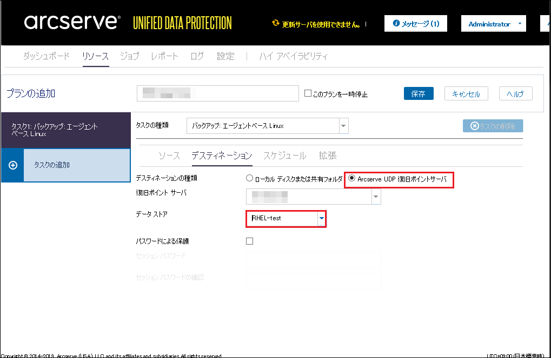Expand データ ストア dropdown arrow
This screenshot has height=358, width=551.
(322, 218)
